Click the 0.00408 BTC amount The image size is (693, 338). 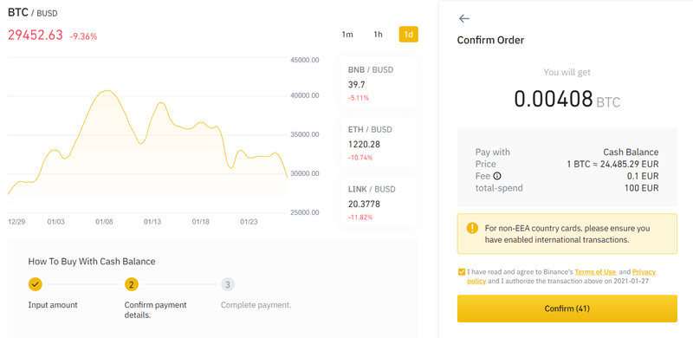pyautogui.click(x=567, y=99)
